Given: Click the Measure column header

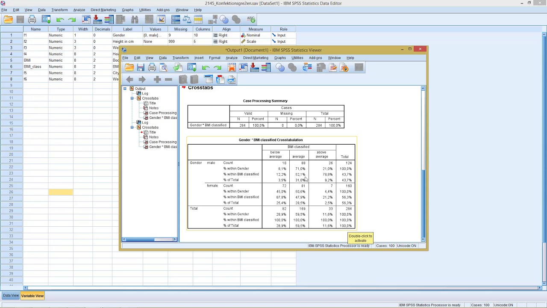Looking at the screenshot, I should click(256, 29).
